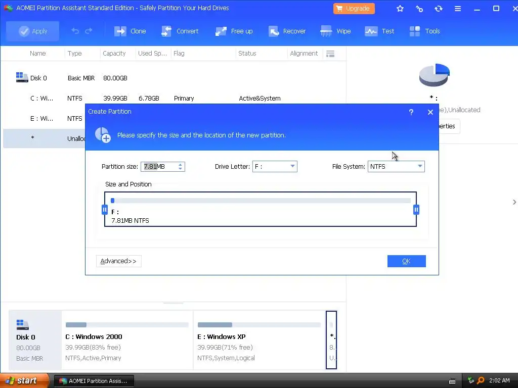This screenshot has height=388, width=518.
Task: Click the refresh icon in title bar
Action: click(x=439, y=9)
